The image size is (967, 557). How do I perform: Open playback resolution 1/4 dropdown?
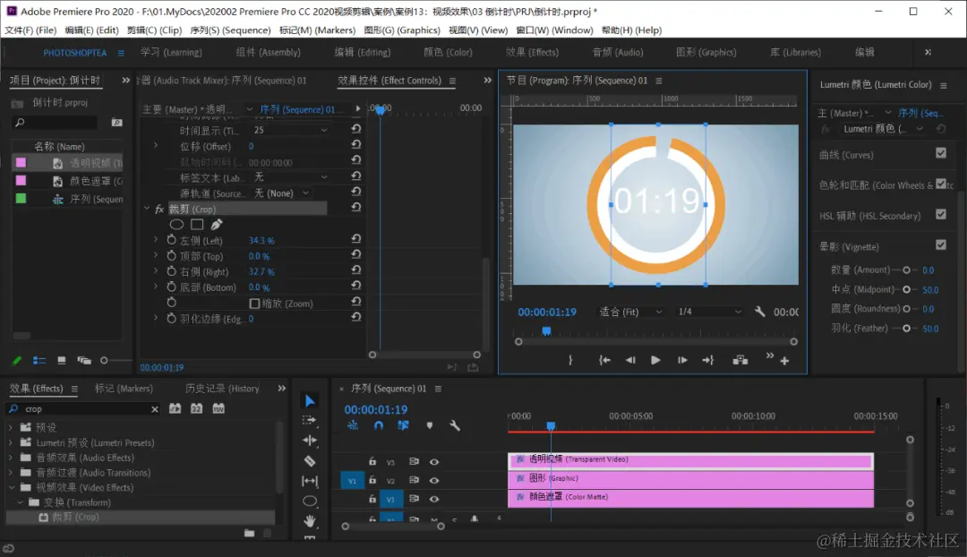point(709,312)
